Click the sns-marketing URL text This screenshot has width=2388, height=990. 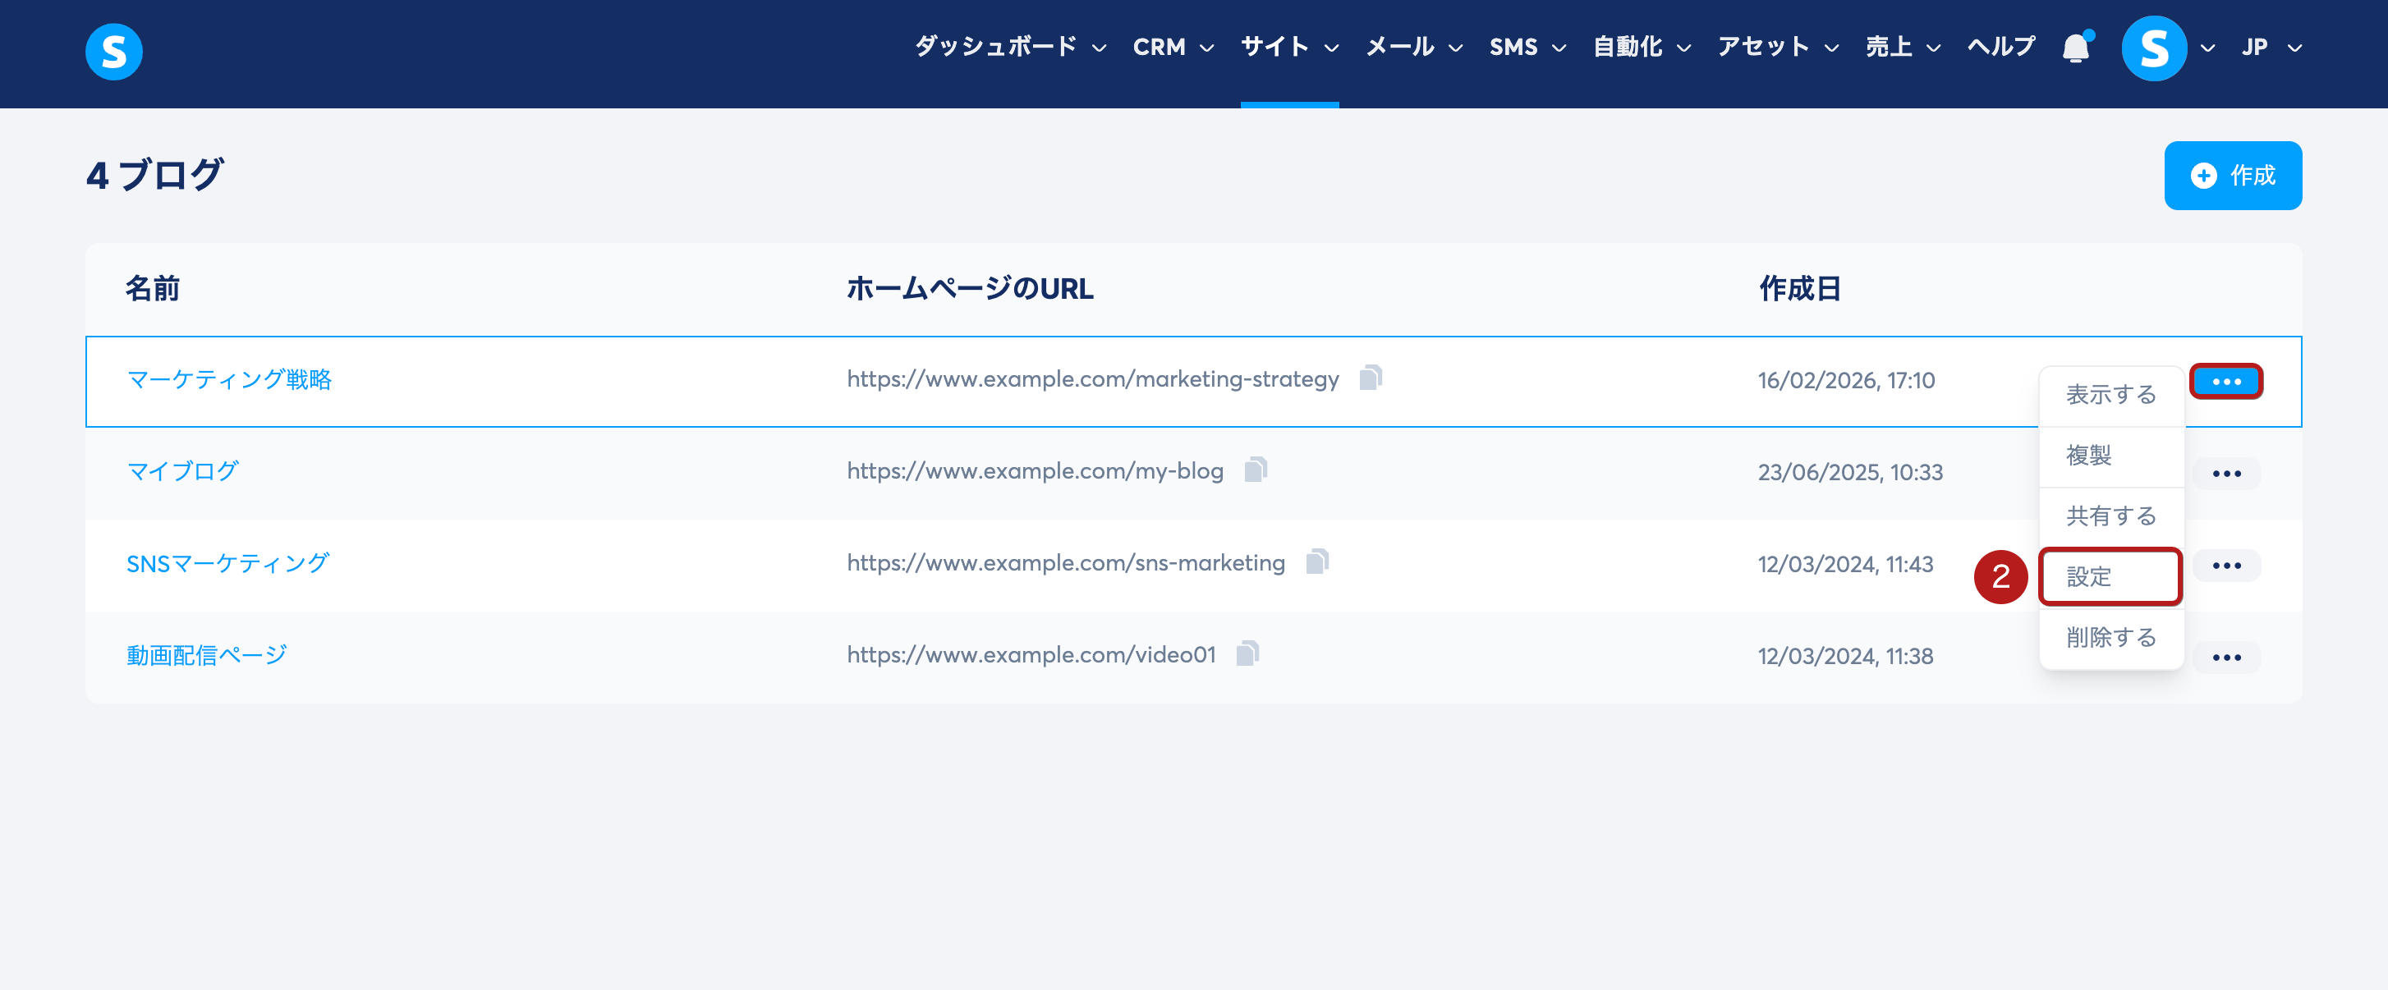click(x=1065, y=561)
